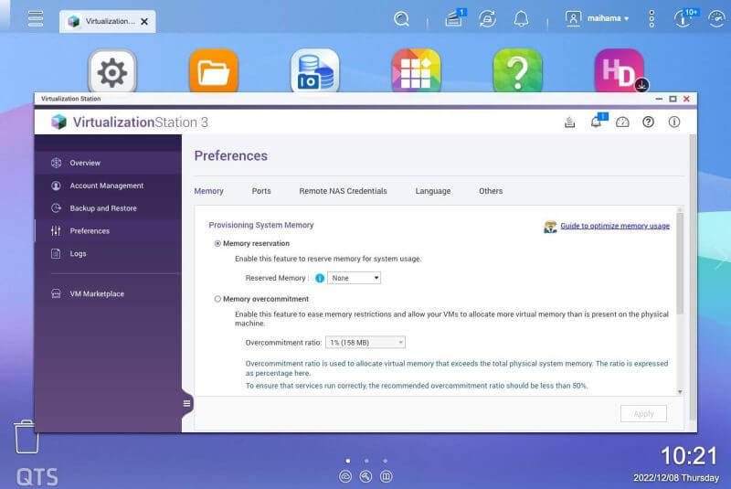The width and height of the screenshot is (731, 489).
Task: Select Memory reservation radio button
Action: coord(217,243)
